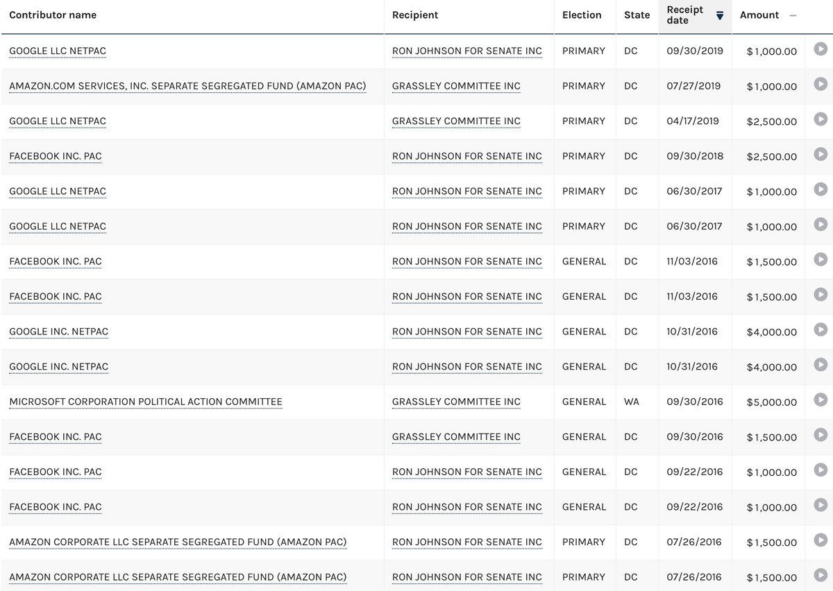Select the $5,000.00 amount cell

pos(771,402)
